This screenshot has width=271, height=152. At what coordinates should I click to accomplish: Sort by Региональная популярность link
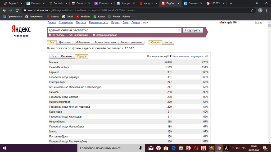coord(189,56)
